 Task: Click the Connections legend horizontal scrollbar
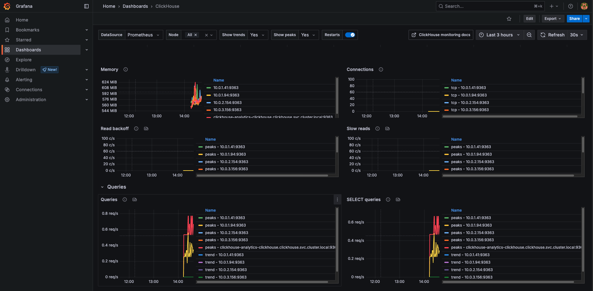tap(510, 116)
